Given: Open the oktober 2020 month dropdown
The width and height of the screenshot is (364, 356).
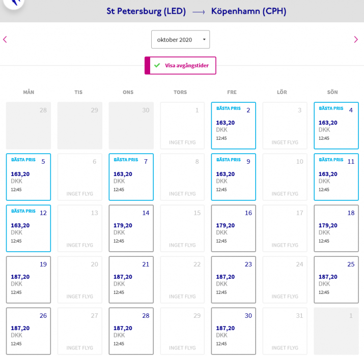Looking at the screenshot, I should (180, 40).
